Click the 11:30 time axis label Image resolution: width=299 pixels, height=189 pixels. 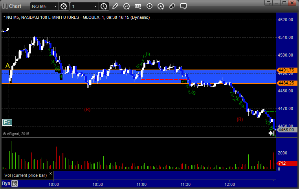click(185, 184)
